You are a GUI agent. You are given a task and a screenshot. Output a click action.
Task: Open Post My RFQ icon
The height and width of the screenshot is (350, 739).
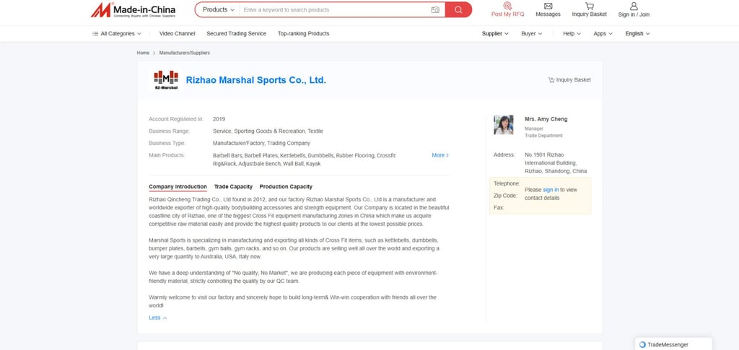507,6
